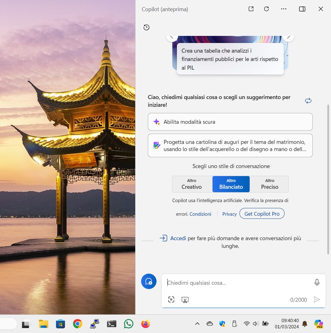Screen dimensions: 331x333
Task: Open Task View in the taskbar
Action: point(26,324)
